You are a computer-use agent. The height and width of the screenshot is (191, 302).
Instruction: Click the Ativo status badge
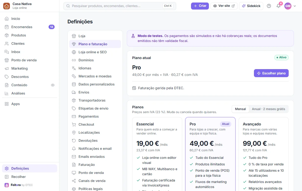pyautogui.click(x=281, y=57)
